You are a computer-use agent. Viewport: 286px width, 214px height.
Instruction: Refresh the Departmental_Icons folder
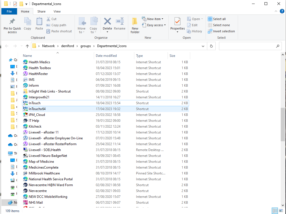click(x=211, y=46)
